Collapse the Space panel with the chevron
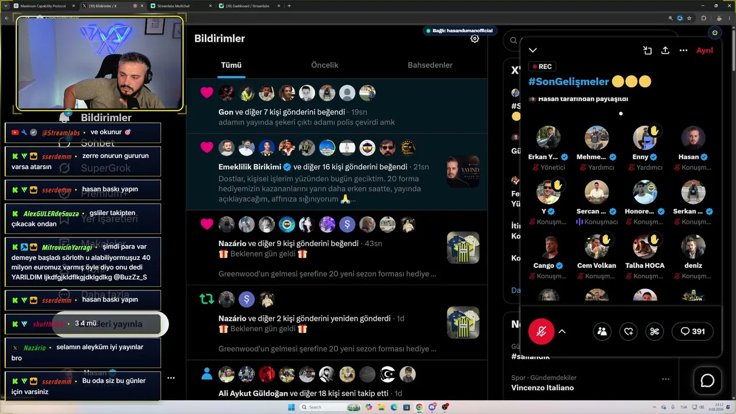 pyautogui.click(x=533, y=51)
